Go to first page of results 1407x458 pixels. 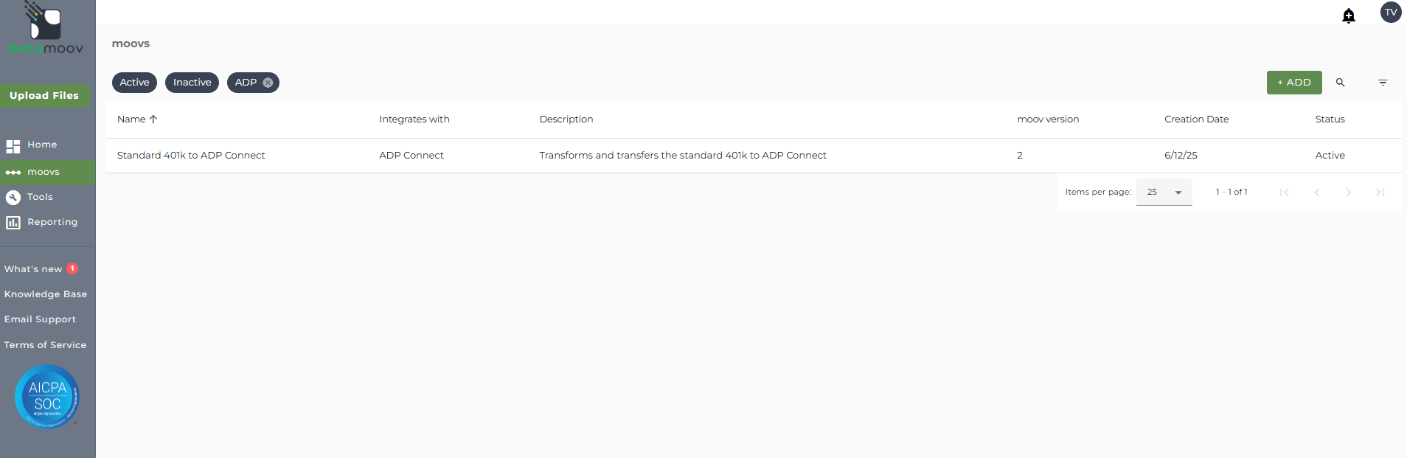point(1285,192)
